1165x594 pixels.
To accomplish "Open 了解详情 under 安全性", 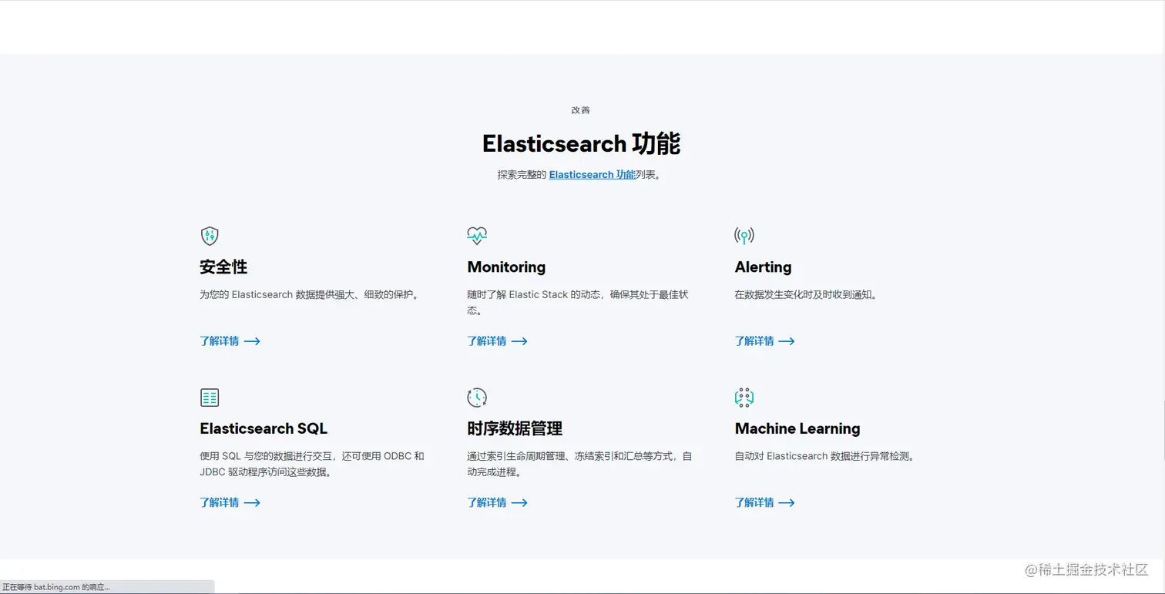I will click(x=230, y=341).
